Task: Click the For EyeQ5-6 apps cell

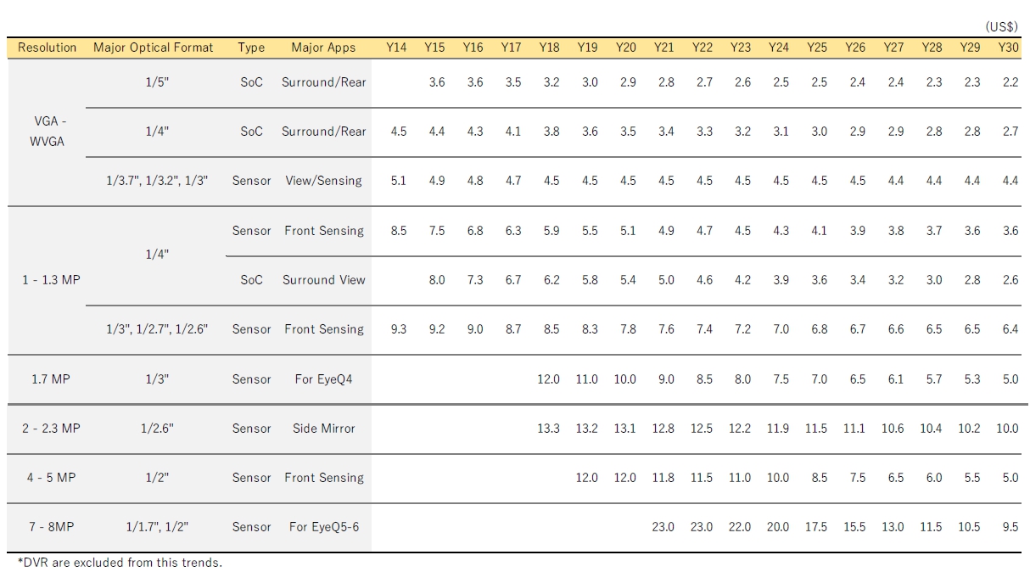Action: pos(324,526)
